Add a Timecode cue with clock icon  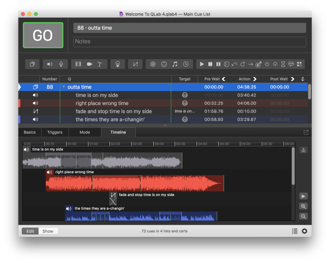click(x=186, y=64)
